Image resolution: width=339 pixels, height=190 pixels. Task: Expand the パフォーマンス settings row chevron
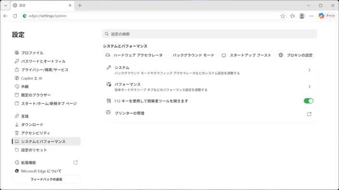click(309, 86)
